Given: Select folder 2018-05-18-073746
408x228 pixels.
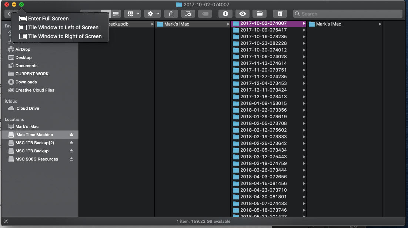Looking at the screenshot, I should 268,210.
